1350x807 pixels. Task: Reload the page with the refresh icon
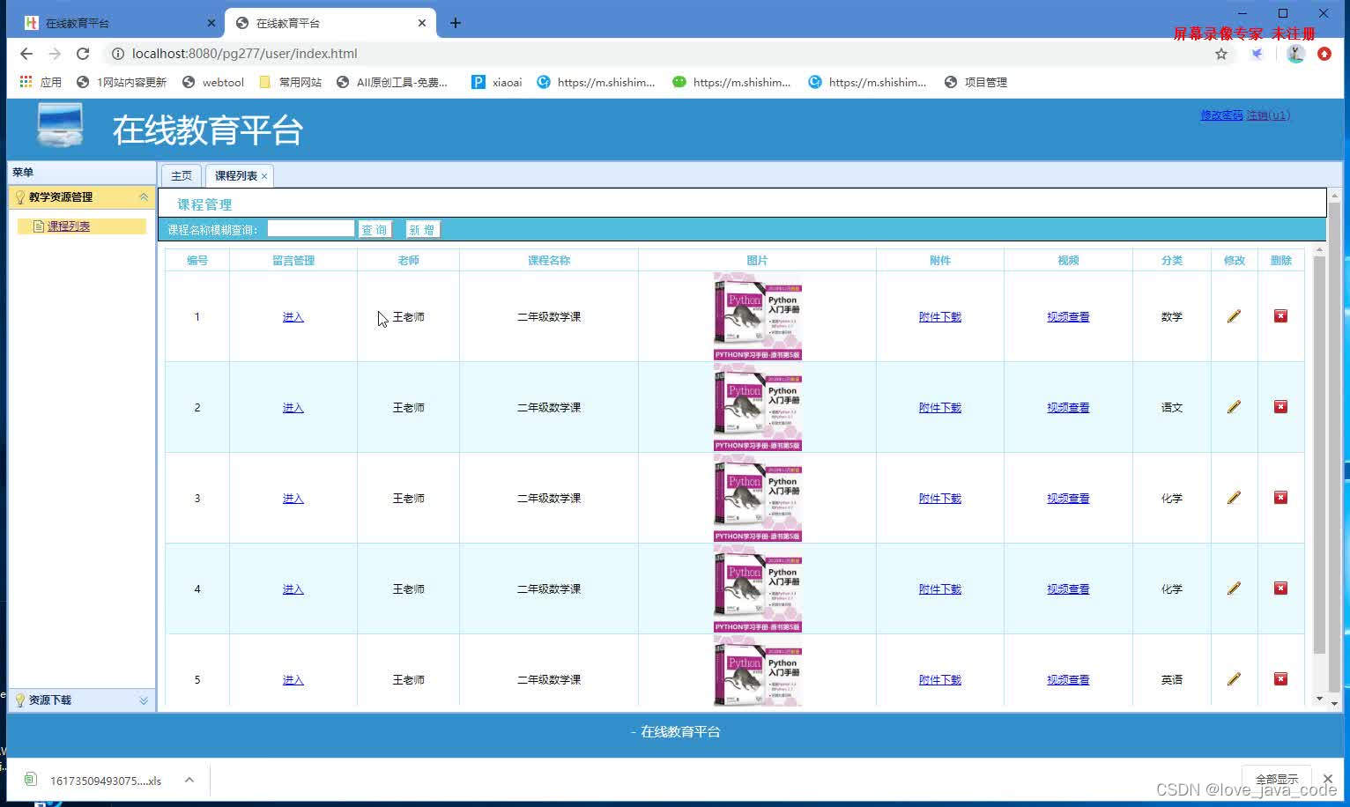pyautogui.click(x=83, y=54)
